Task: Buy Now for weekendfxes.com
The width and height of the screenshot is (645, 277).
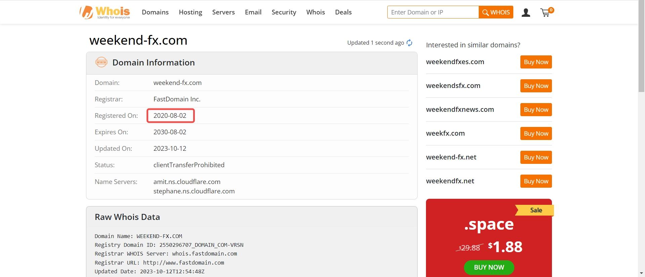Action: click(x=536, y=62)
